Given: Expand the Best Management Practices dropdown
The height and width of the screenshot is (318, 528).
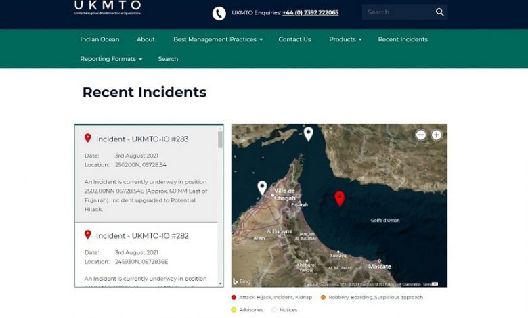Looking at the screenshot, I should pyautogui.click(x=217, y=39).
